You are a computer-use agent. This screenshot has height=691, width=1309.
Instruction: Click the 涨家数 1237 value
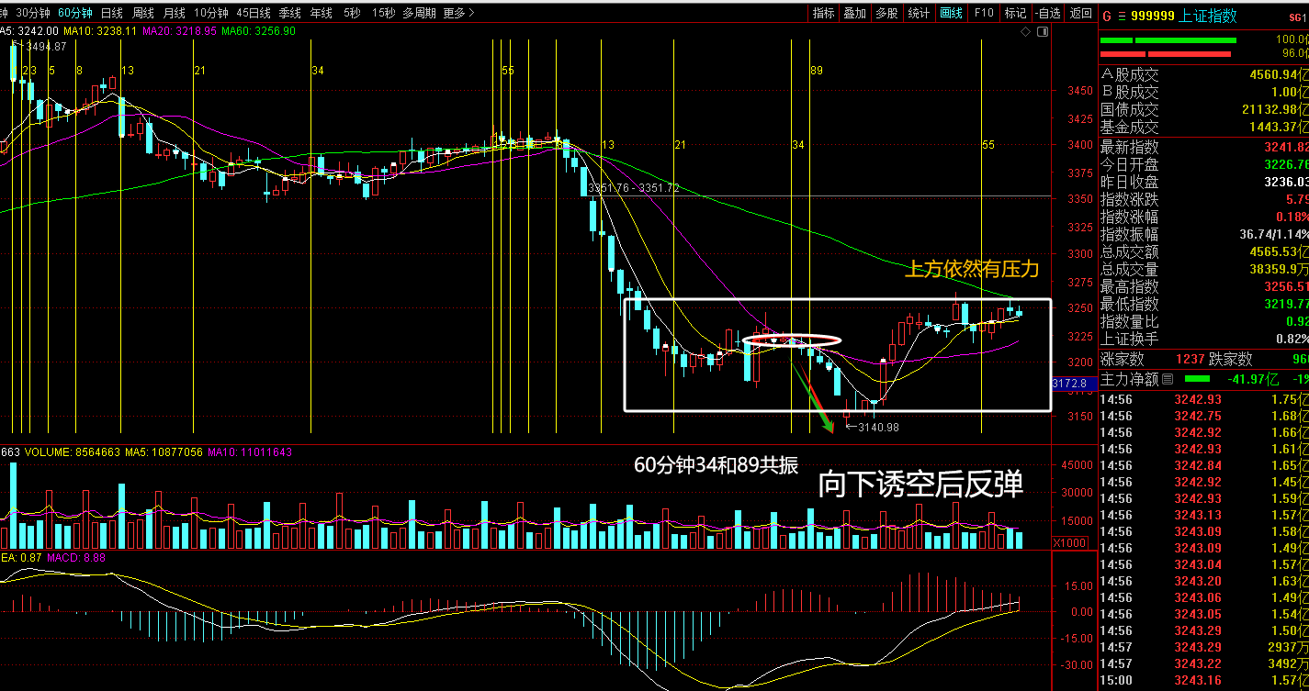(x=1191, y=360)
